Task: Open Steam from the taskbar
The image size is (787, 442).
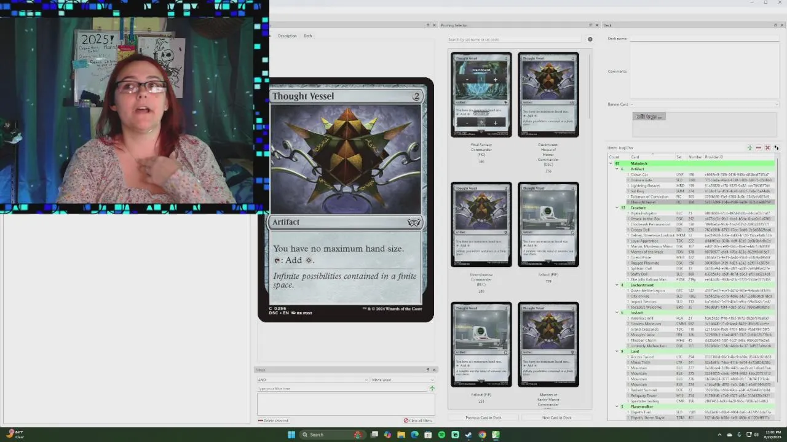Action: (x=469, y=435)
